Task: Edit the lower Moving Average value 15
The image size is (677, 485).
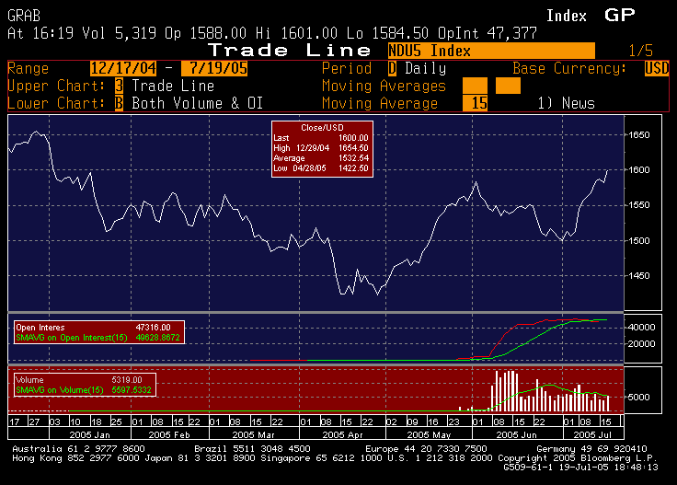Action: 475,103
